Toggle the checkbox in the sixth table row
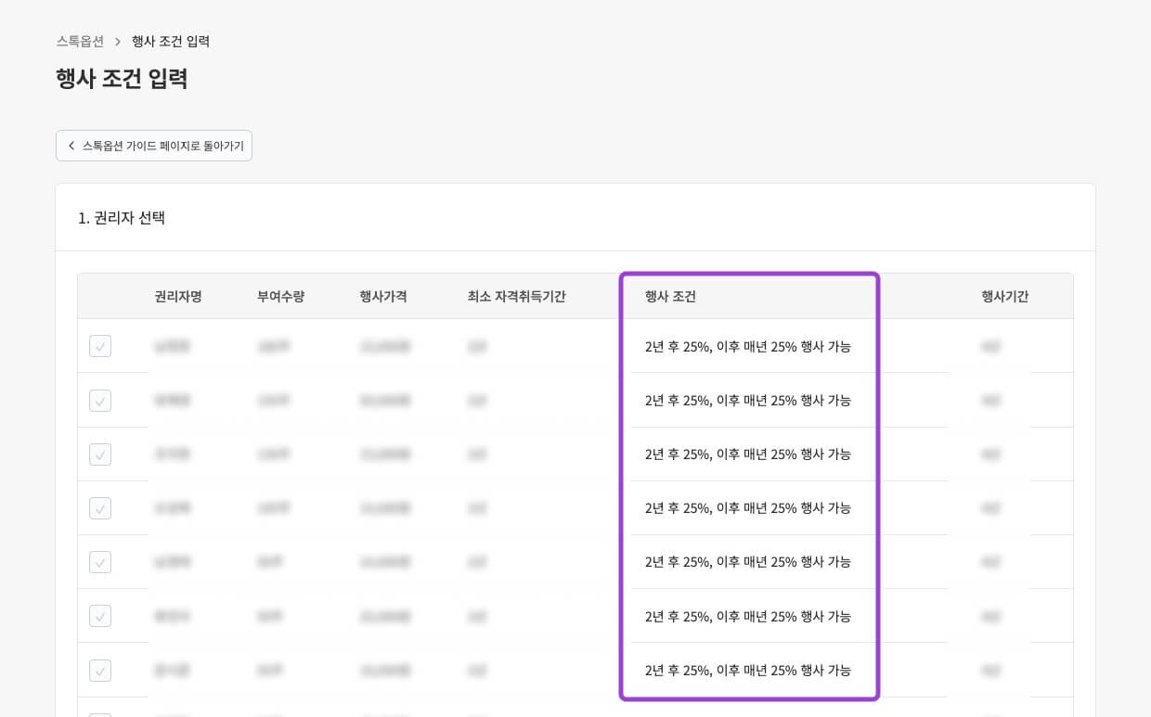This screenshot has width=1151, height=717. coord(100,616)
